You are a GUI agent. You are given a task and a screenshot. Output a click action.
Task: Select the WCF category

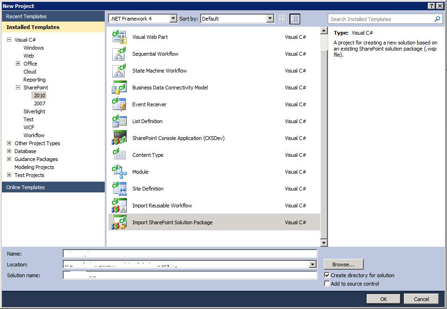[29, 127]
